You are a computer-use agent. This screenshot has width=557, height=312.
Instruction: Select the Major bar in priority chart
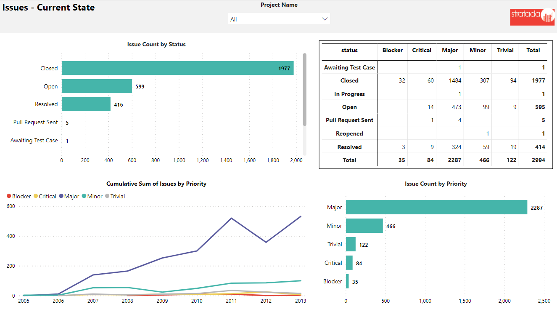pos(436,207)
